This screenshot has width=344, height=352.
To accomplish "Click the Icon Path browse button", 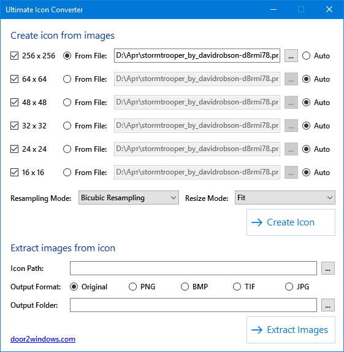I will 327,268.
